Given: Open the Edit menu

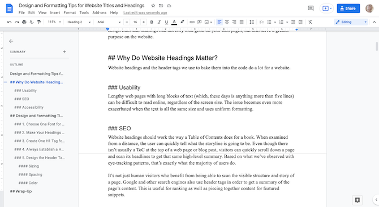Looking at the screenshot, I should tap(32, 13).
